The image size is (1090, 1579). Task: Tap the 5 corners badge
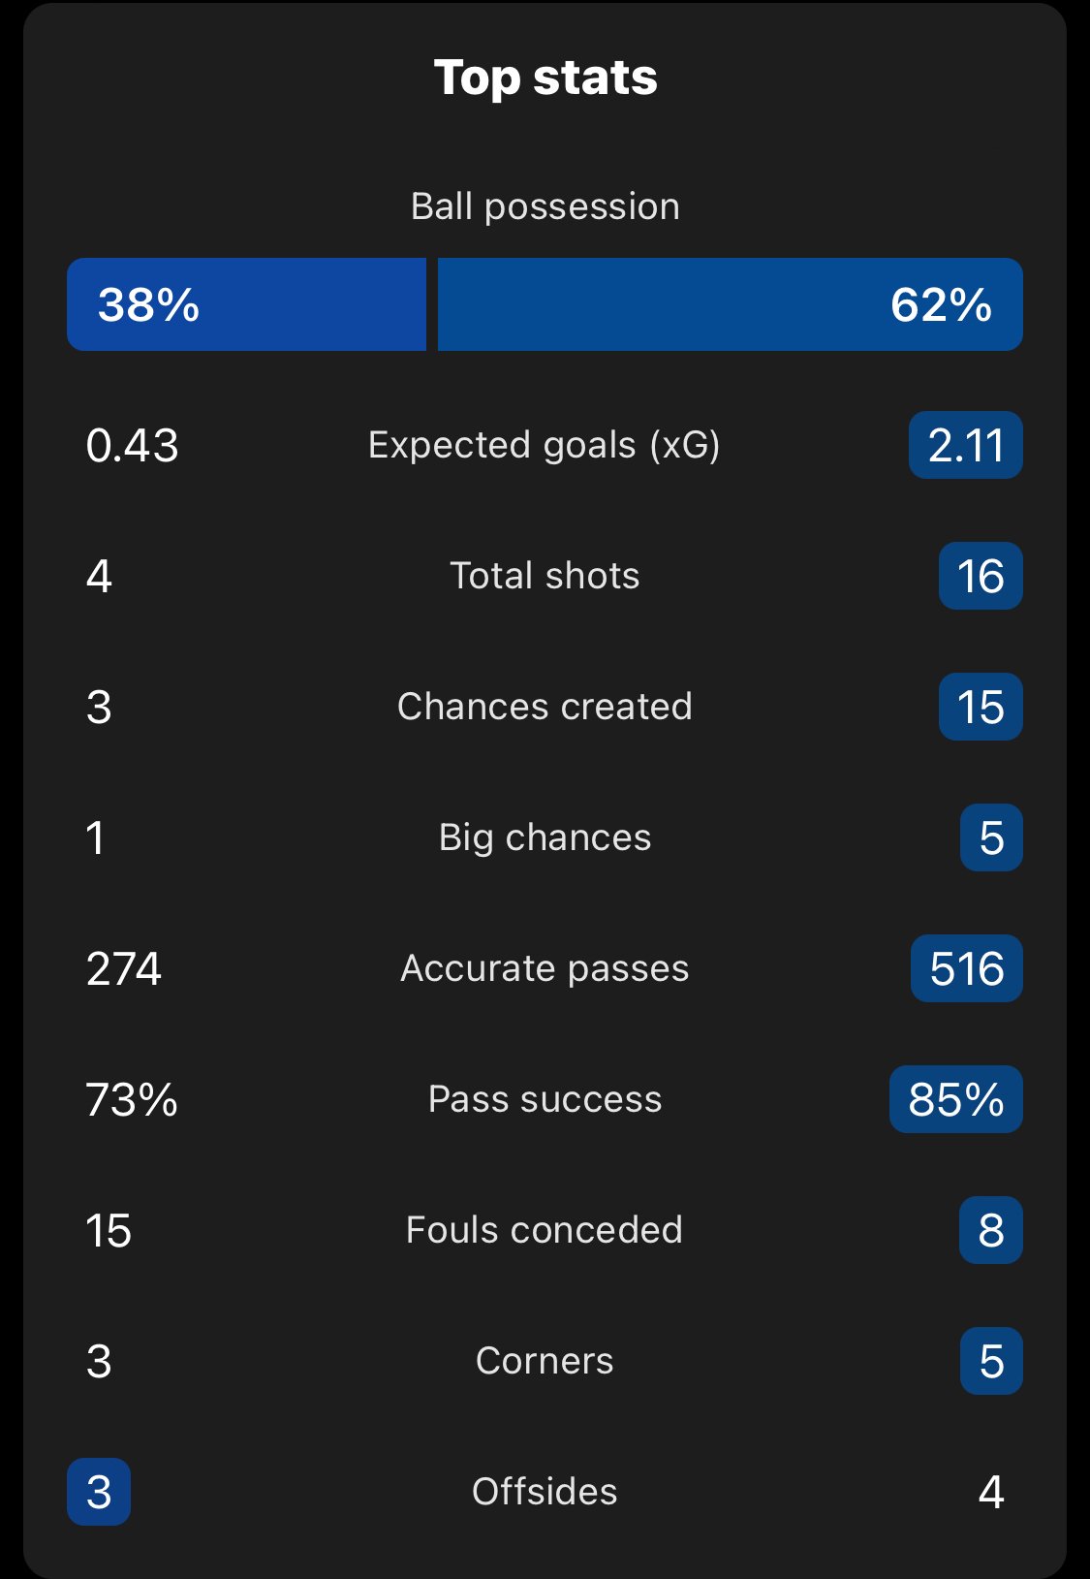point(991,1361)
